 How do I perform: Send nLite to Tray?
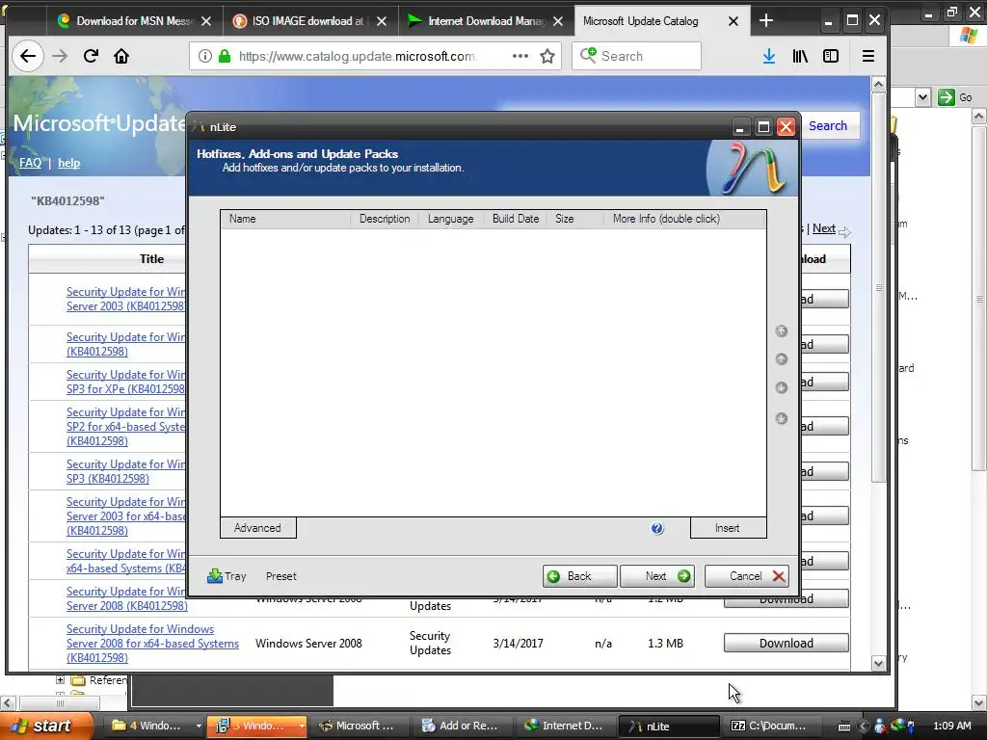click(227, 576)
